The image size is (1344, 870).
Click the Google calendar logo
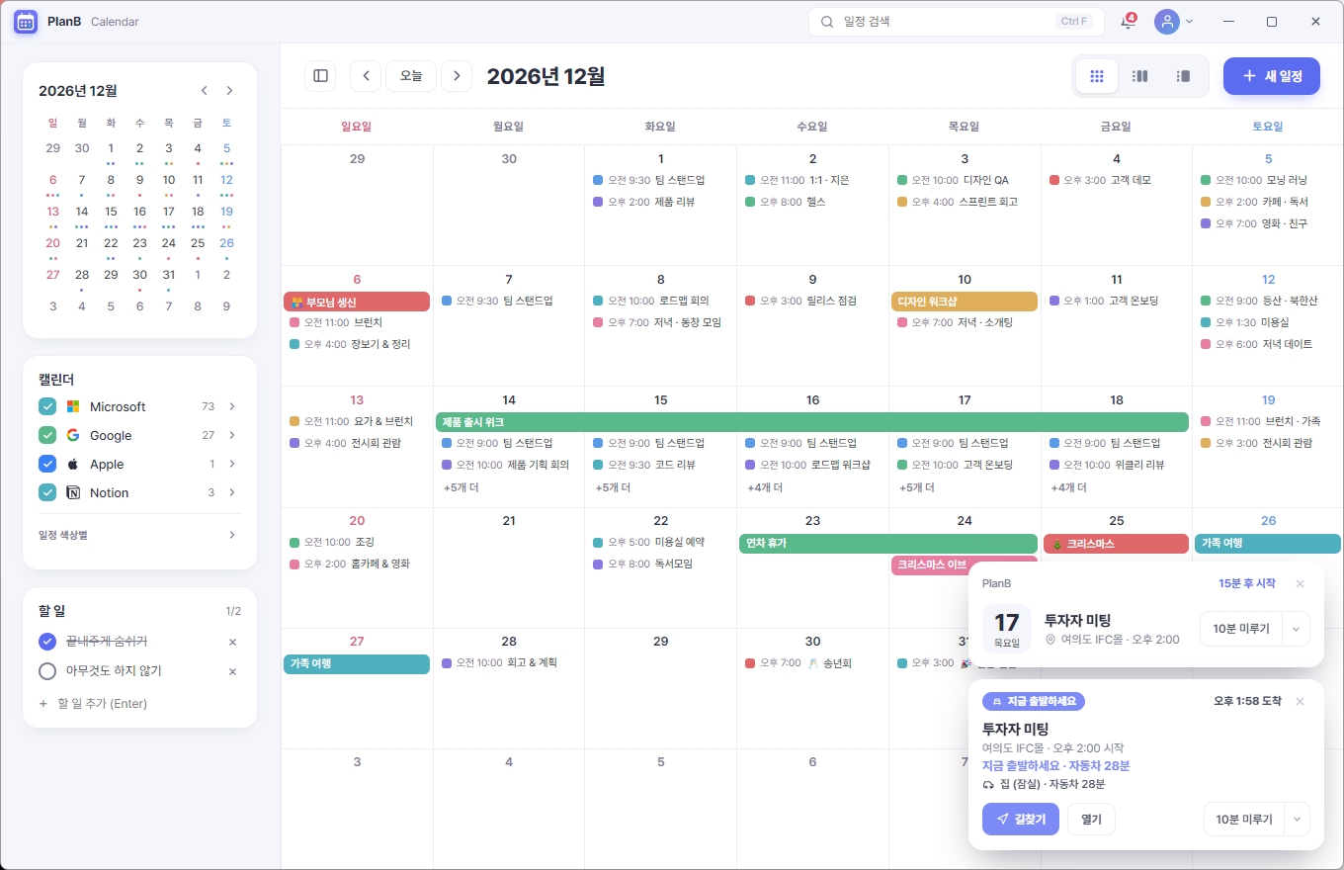point(73,435)
